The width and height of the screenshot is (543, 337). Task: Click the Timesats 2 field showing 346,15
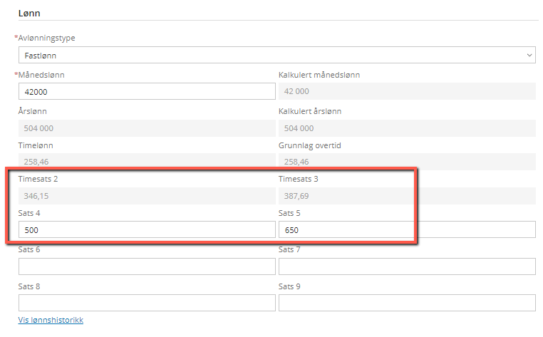(x=146, y=195)
